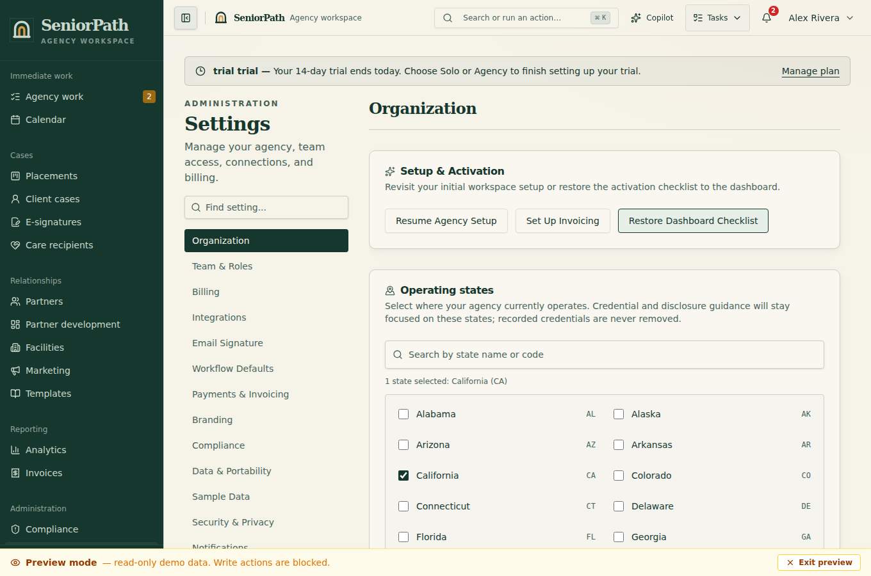Image resolution: width=871 pixels, height=576 pixels.
Task: Open the Alex Rivera account menu
Action: point(821,18)
